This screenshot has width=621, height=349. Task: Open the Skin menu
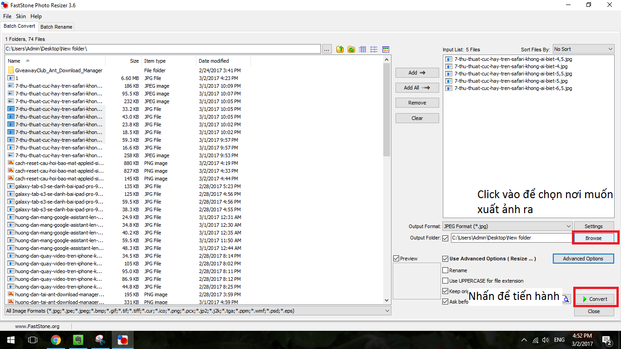(21, 16)
